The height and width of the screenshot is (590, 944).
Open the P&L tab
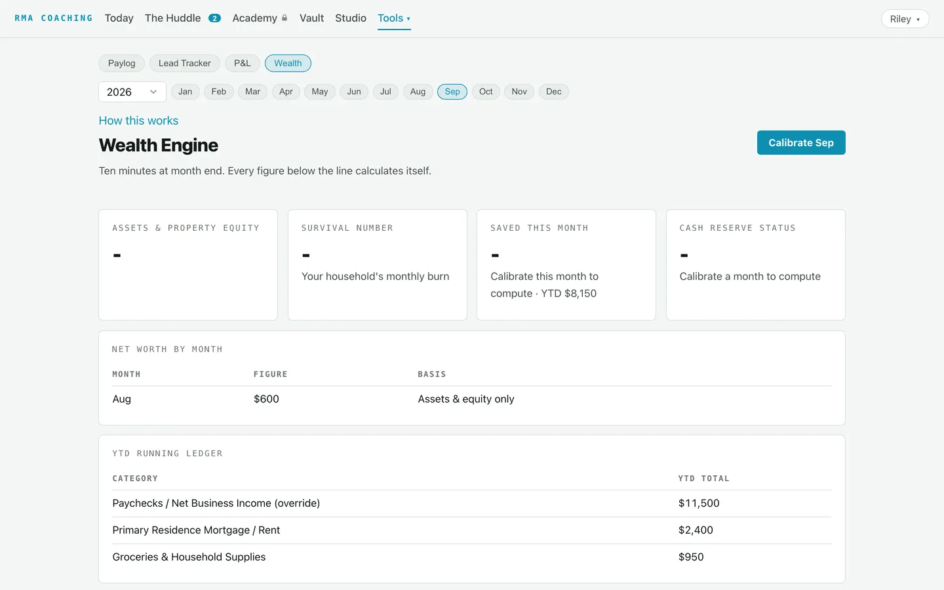[x=243, y=63]
